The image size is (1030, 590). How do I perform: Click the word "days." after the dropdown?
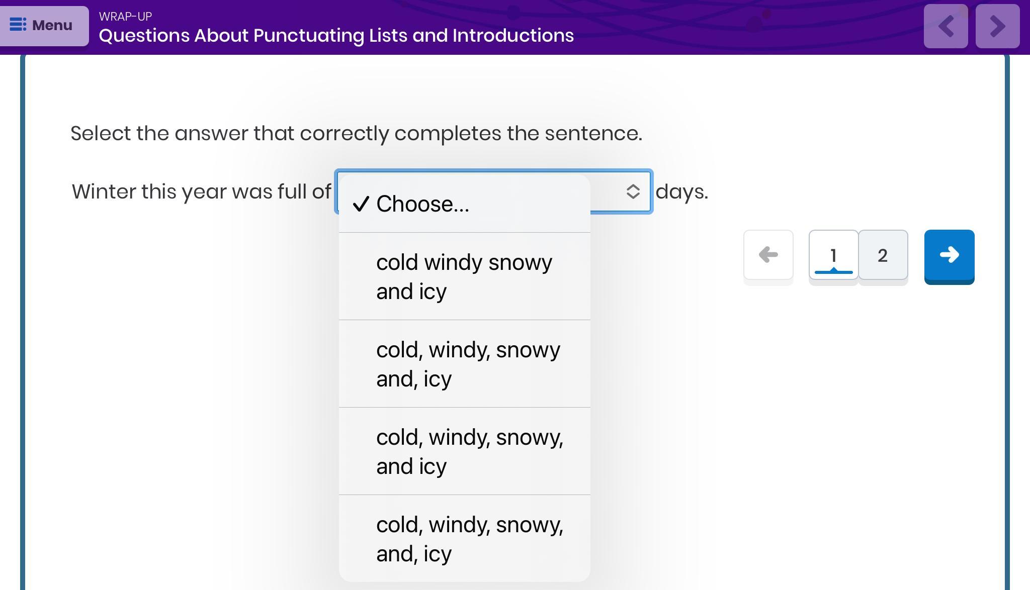[682, 191]
